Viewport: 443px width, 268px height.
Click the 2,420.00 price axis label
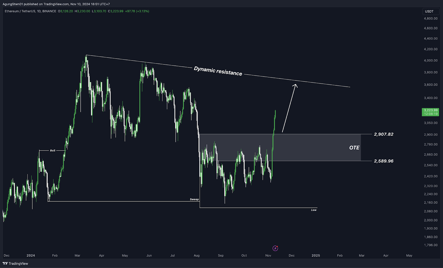[431, 176]
